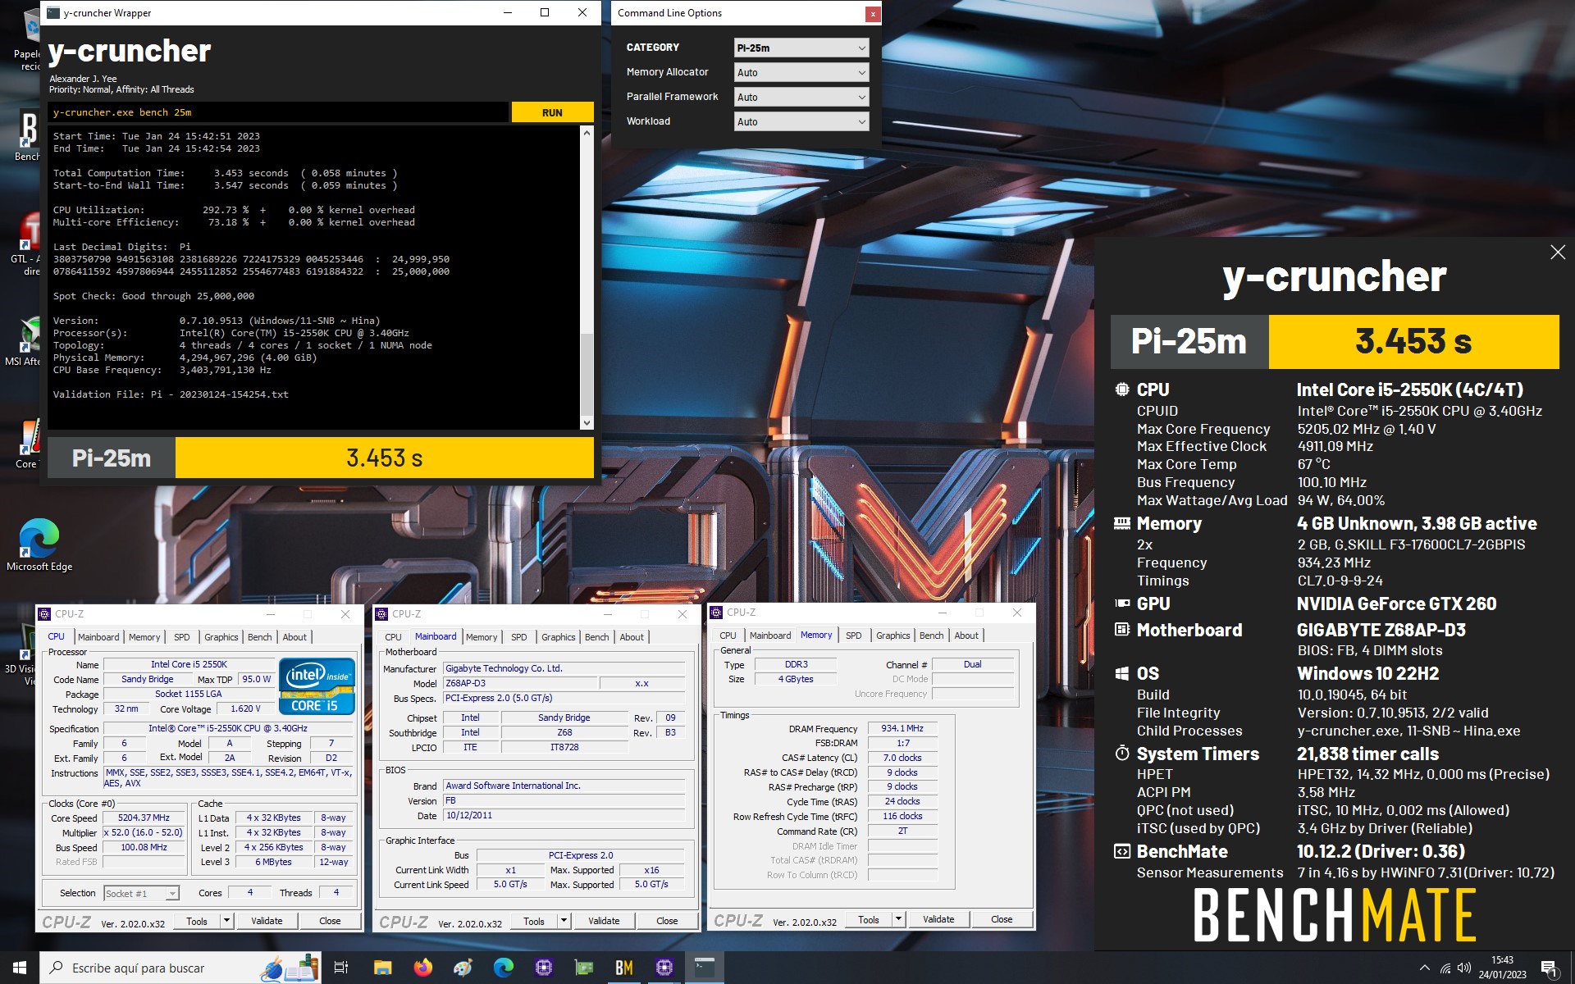Open the Paint palette app on taskbar
1575x984 pixels.
(x=463, y=968)
